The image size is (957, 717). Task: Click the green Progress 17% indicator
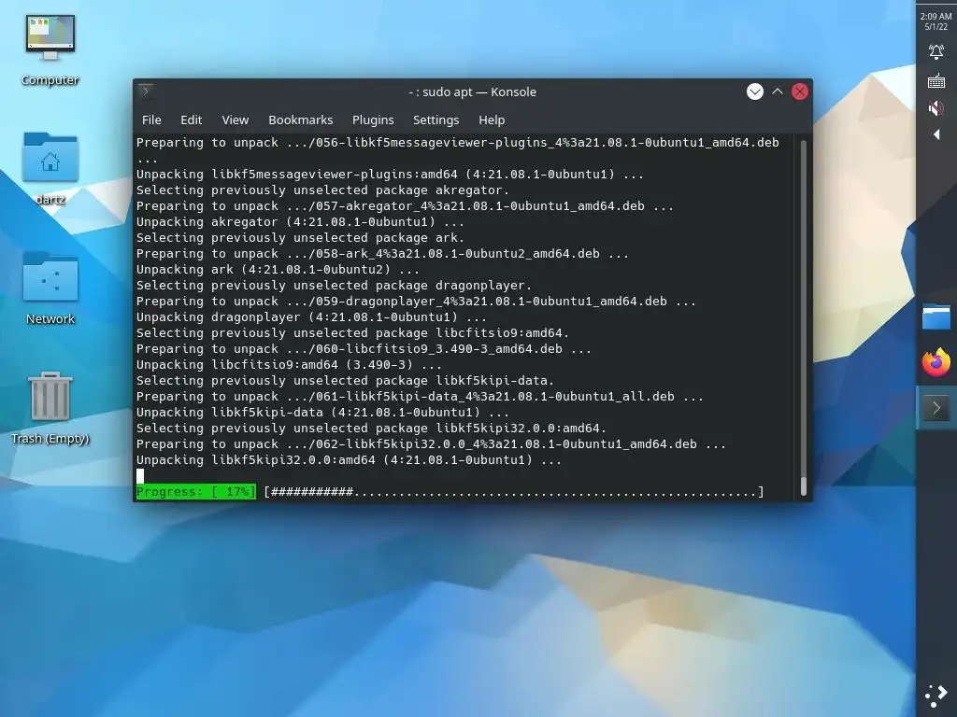click(196, 491)
